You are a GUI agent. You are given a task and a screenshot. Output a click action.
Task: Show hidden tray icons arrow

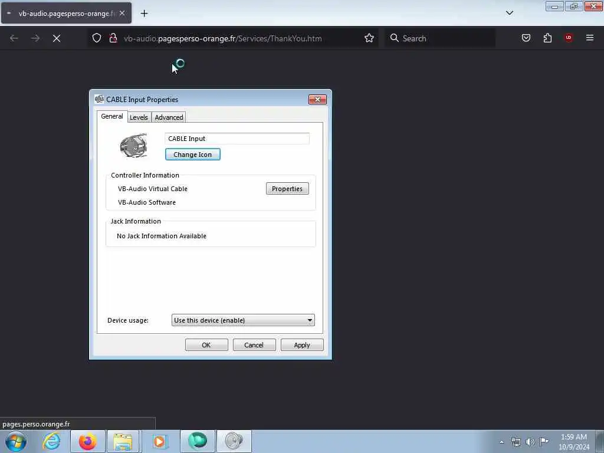tap(501, 442)
